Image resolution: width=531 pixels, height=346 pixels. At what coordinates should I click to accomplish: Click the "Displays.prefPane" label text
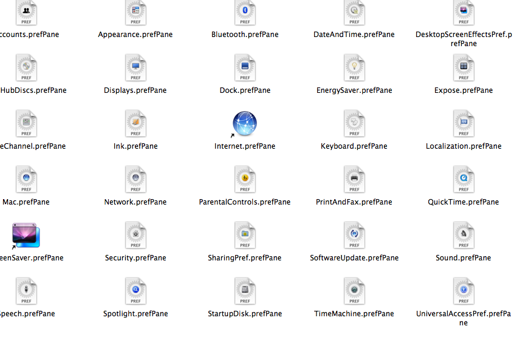pyautogui.click(x=135, y=90)
